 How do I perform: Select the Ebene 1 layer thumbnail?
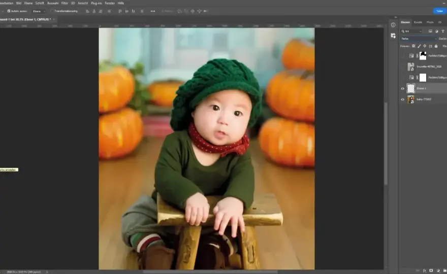[x=411, y=89]
